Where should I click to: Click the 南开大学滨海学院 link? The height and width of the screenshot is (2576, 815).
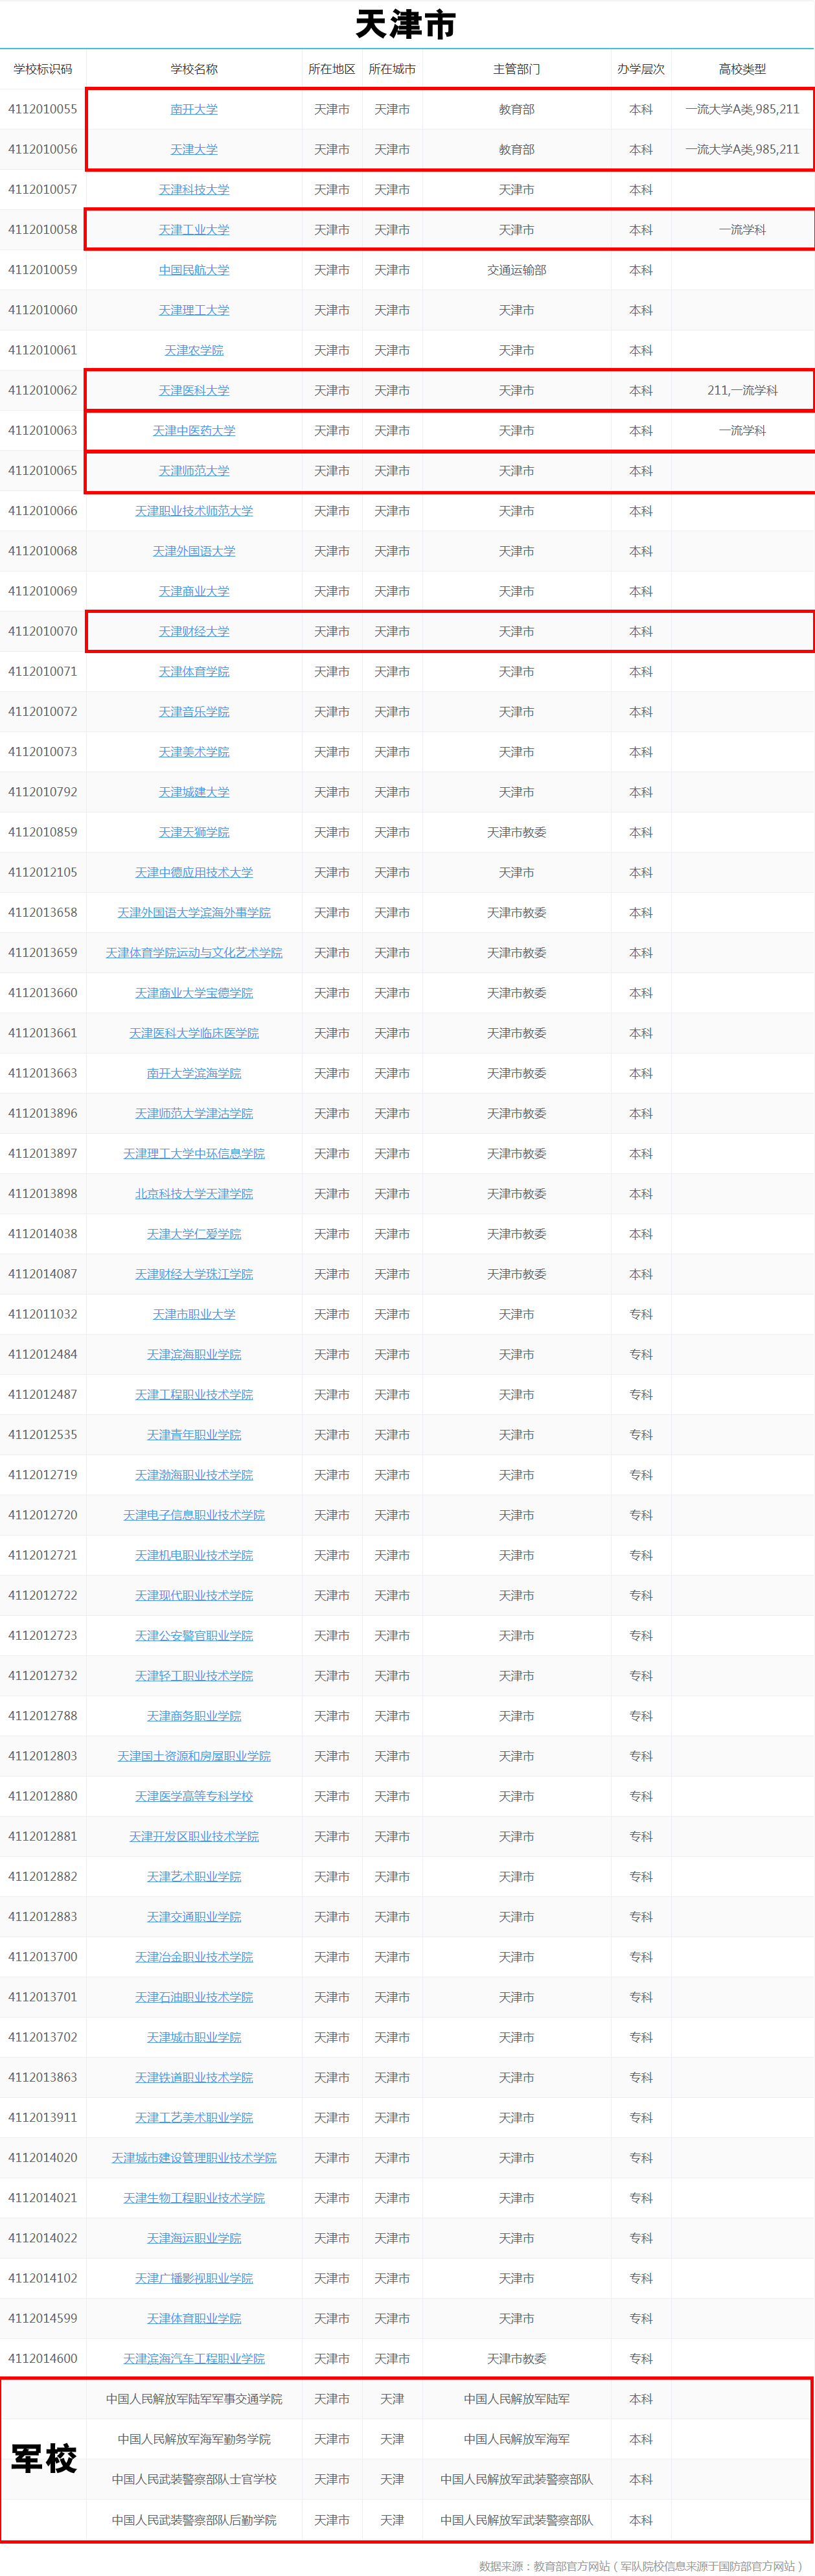pyautogui.click(x=194, y=1073)
